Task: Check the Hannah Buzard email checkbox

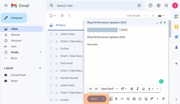Action: coord(51,78)
